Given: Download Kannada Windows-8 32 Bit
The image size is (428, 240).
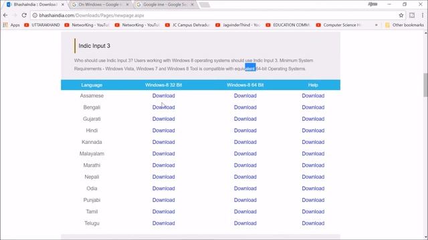Looking at the screenshot, I should point(163,142).
